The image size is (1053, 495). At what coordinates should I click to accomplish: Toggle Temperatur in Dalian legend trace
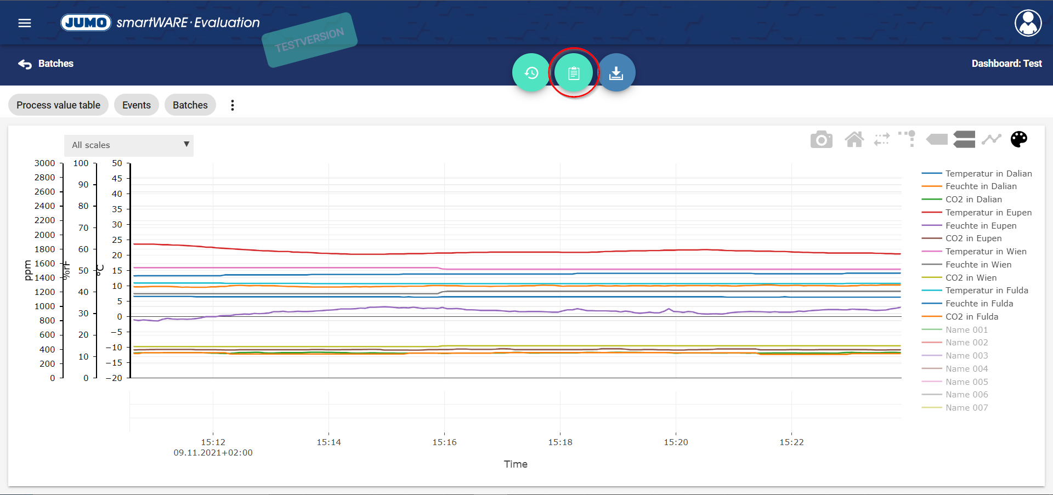pos(988,174)
